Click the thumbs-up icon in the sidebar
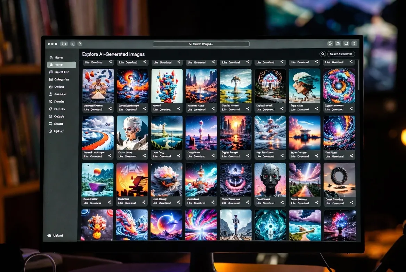Viewport: 406px width, 272px height. click(51, 87)
